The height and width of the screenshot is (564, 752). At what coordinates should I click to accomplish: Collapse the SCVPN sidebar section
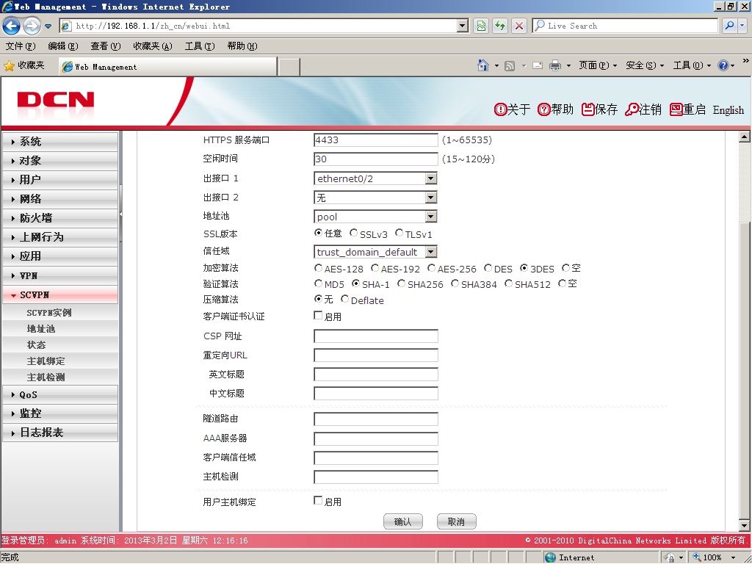click(60, 295)
